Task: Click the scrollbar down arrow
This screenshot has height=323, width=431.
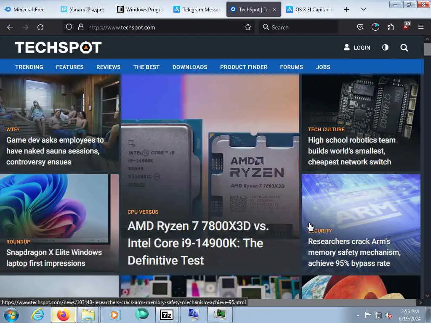Action: [427, 296]
